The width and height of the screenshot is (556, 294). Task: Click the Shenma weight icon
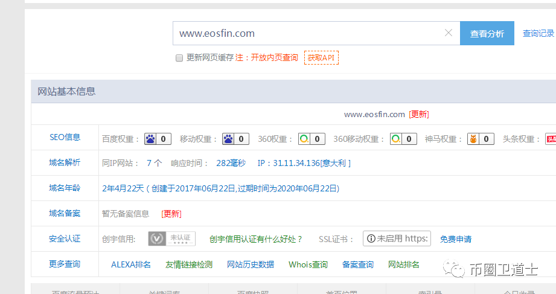[x=473, y=139]
